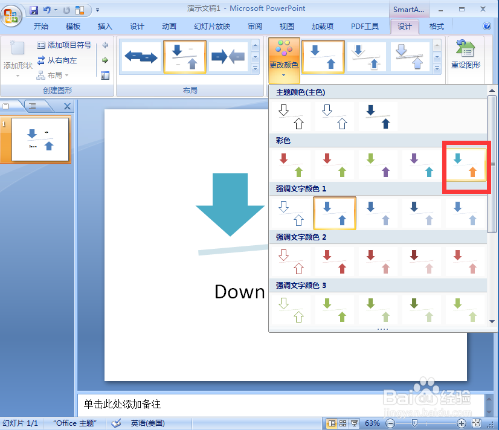The image size is (499, 430).
Task: Select the 格式 SmartArt tab
Action: pos(436,27)
